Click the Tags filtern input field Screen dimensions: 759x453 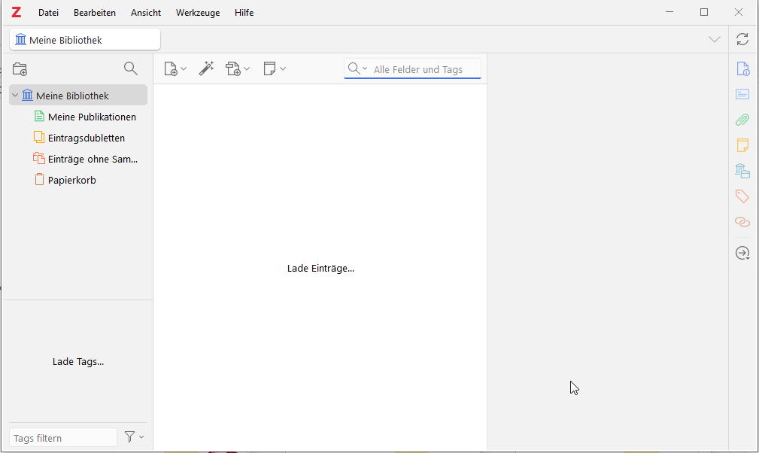pyautogui.click(x=63, y=437)
